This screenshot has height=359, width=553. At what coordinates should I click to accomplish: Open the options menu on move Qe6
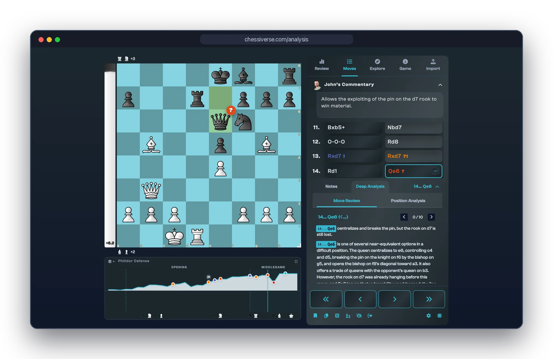click(435, 171)
